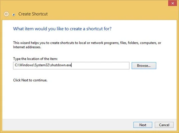Click Next to continue the wizard
179x133 pixels.
coord(143,125)
